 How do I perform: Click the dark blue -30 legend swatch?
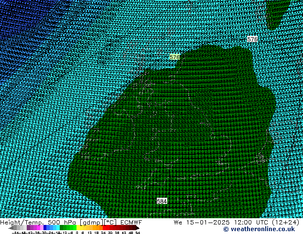point(45,227)
